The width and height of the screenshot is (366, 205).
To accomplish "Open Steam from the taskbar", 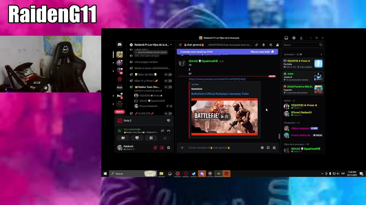I will click(x=194, y=174).
